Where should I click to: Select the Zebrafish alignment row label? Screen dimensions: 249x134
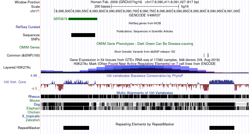tap(33, 120)
